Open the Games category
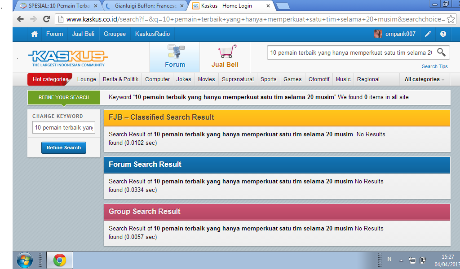 [x=292, y=79]
